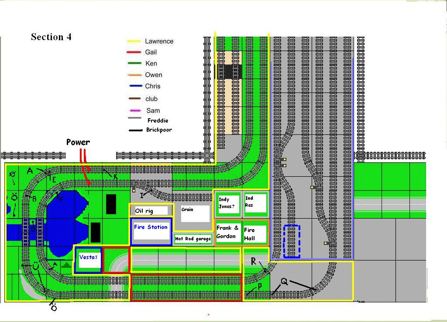Click the 'club' legend name
447x322 pixels.
coord(151,99)
